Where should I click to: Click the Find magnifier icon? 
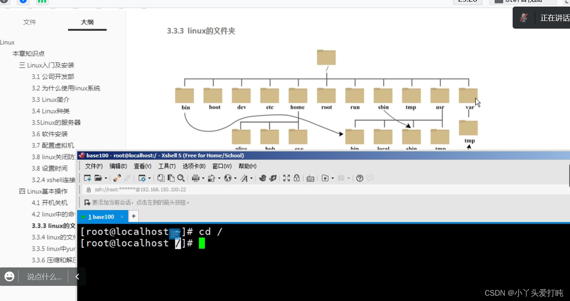(181, 178)
